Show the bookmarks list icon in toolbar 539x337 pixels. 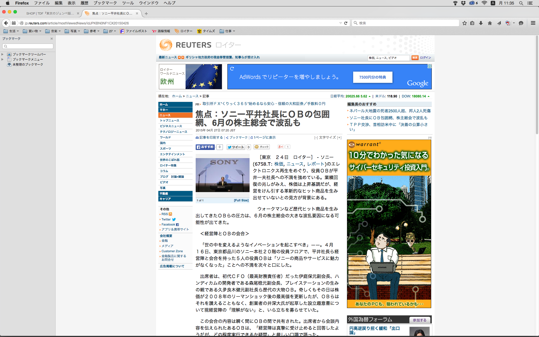click(x=472, y=23)
